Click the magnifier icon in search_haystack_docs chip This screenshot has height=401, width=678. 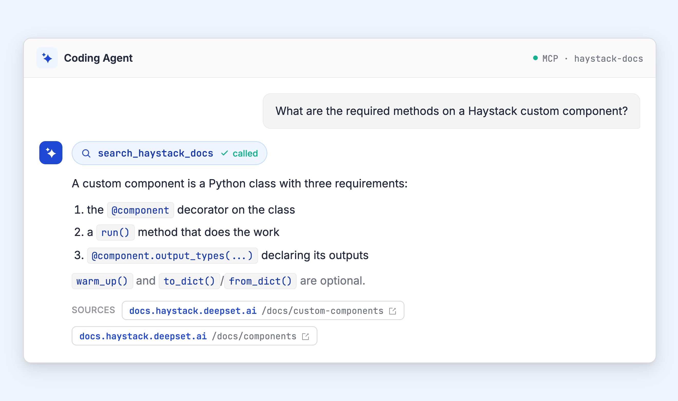click(x=86, y=153)
